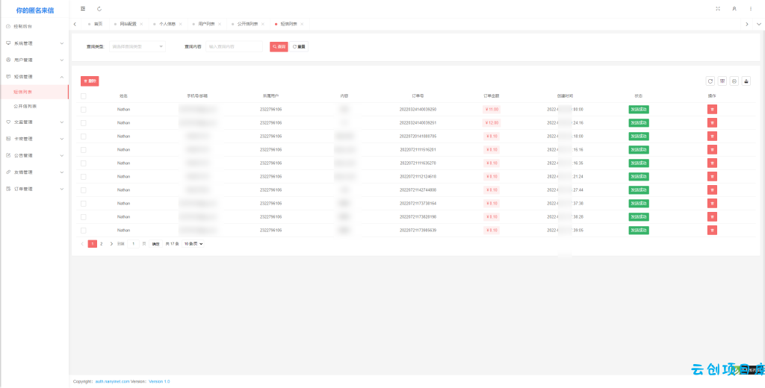Delete the row with order 20220721111635270

(x=712, y=163)
